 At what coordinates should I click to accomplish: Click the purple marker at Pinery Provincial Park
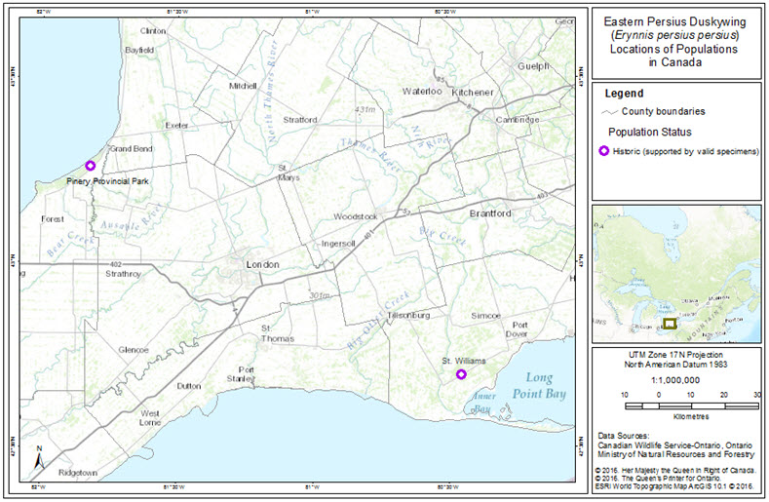pos(91,166)
